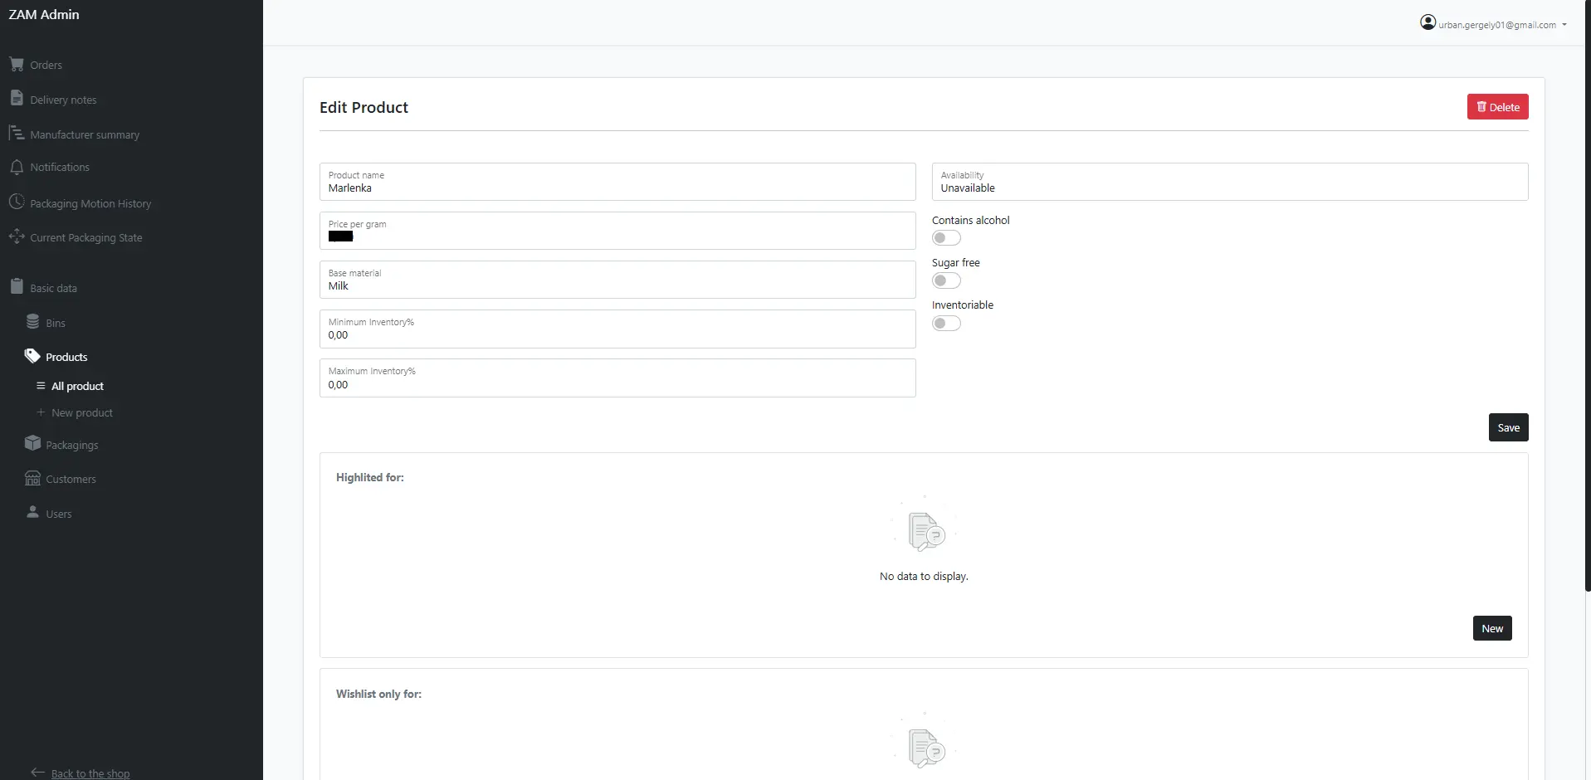Viewport: 1591px width, 780px height.
Task: Open the Availability dropdown showing Unavailable
Action: point(1230,182)
